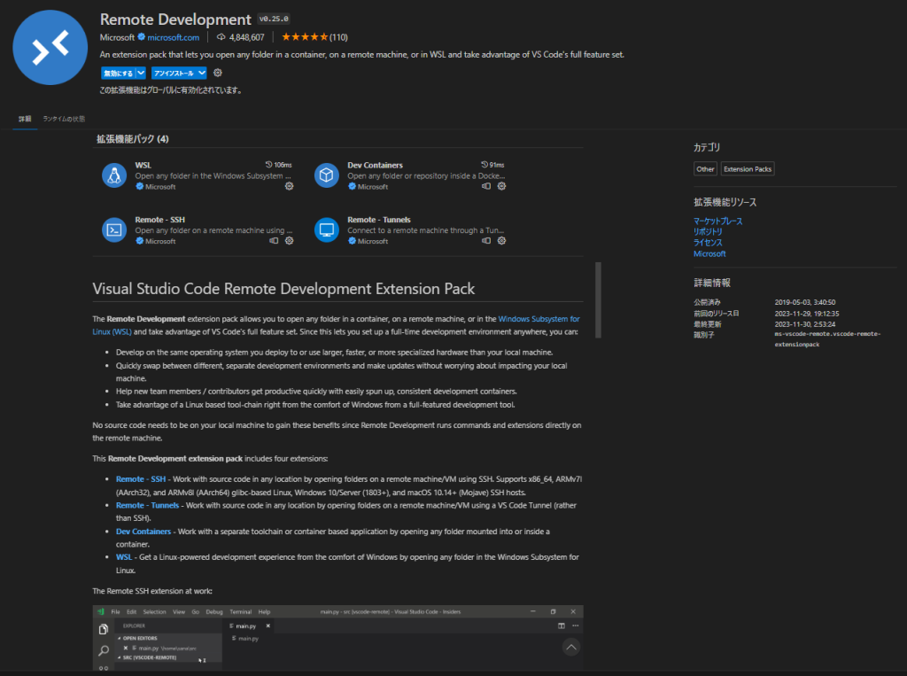Open the gear on the Remote - Tunnels card

pos(501,241)
